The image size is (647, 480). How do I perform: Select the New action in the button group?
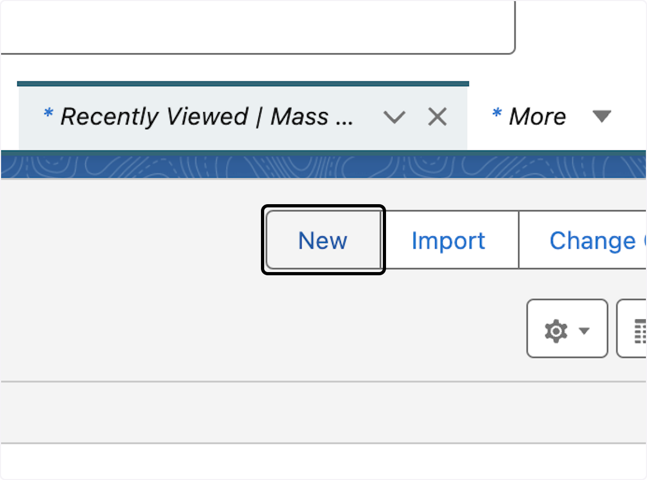[322, 240]
